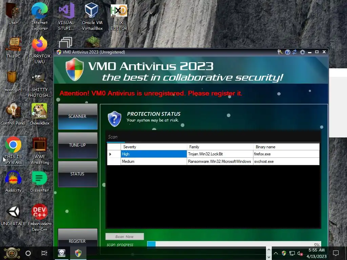Click VM0 Antivirus shield taskbar button
The height and width of the screenshot is (260, 347).
pyautogui.click(x=78, y=253)
